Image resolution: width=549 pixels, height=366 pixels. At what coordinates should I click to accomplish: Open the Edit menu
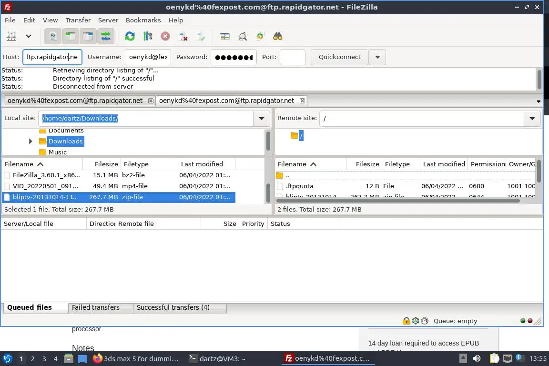click(29, 20)
